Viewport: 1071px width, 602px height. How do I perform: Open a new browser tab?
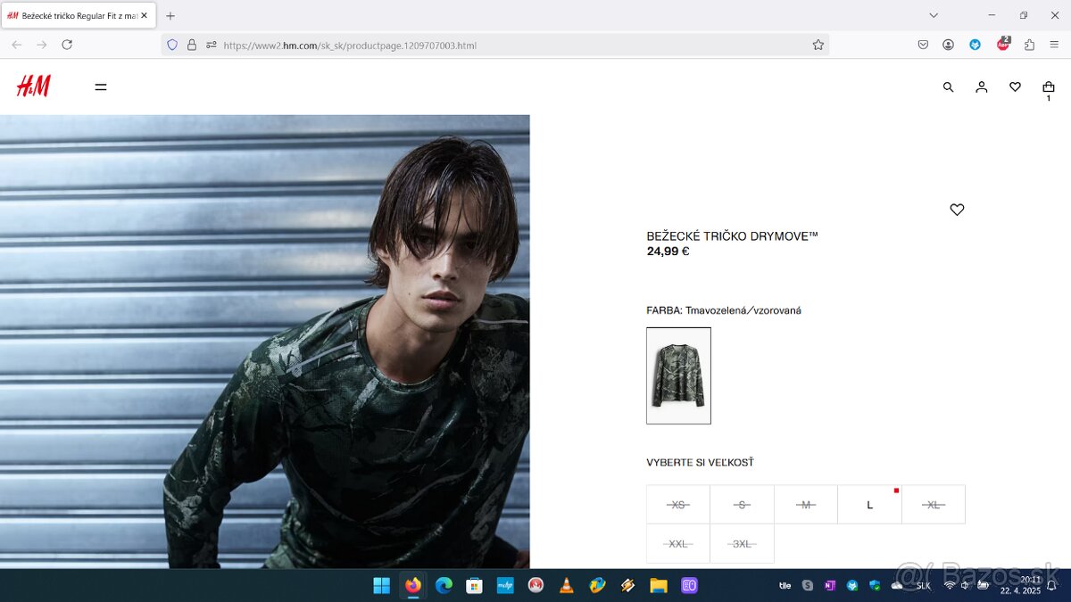170,15
